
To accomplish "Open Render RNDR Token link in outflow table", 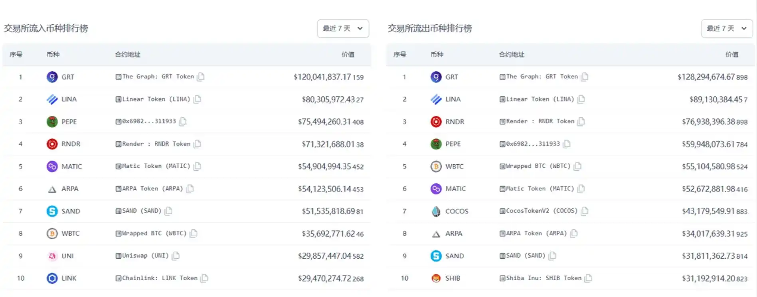I will click(x=540, y=121).
